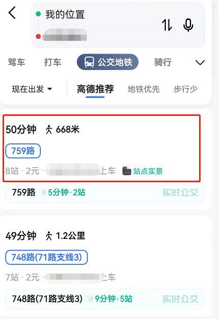This screenshot has width=219, height=319.
Task: Tap 实时公交 link for 748路
Action: coord(180,299)
